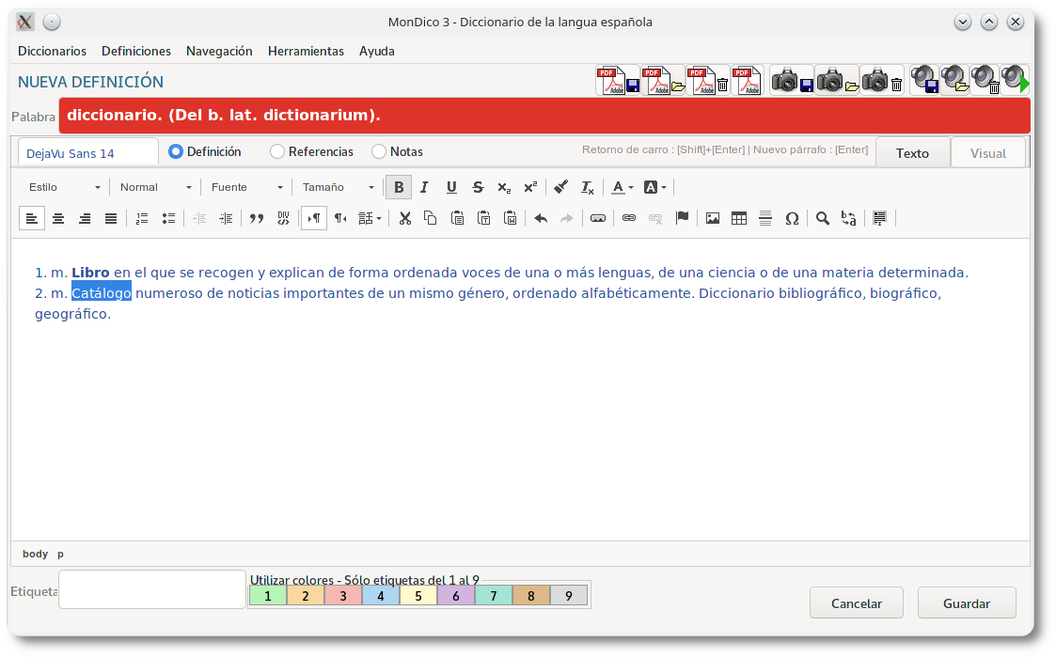Viewport: 1056px width, 658px height.
Task: Switch to the Visual tab
Action: (x=988, y=153)
